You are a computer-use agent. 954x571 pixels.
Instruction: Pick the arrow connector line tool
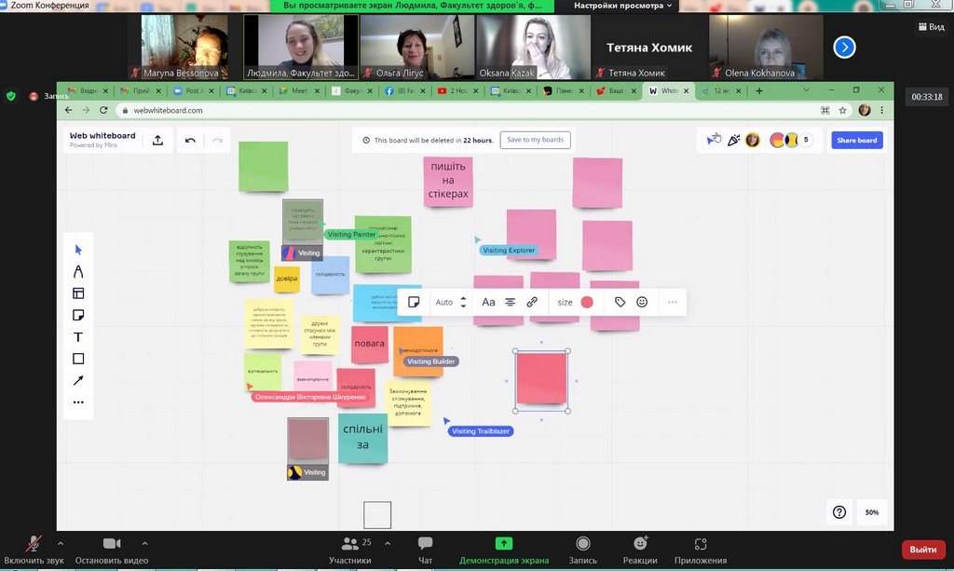point(78,380)
